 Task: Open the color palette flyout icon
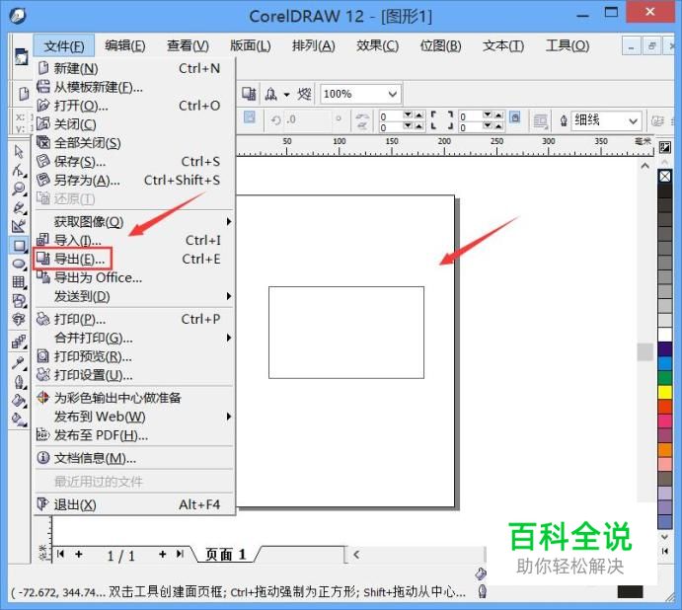coord(664,147)
